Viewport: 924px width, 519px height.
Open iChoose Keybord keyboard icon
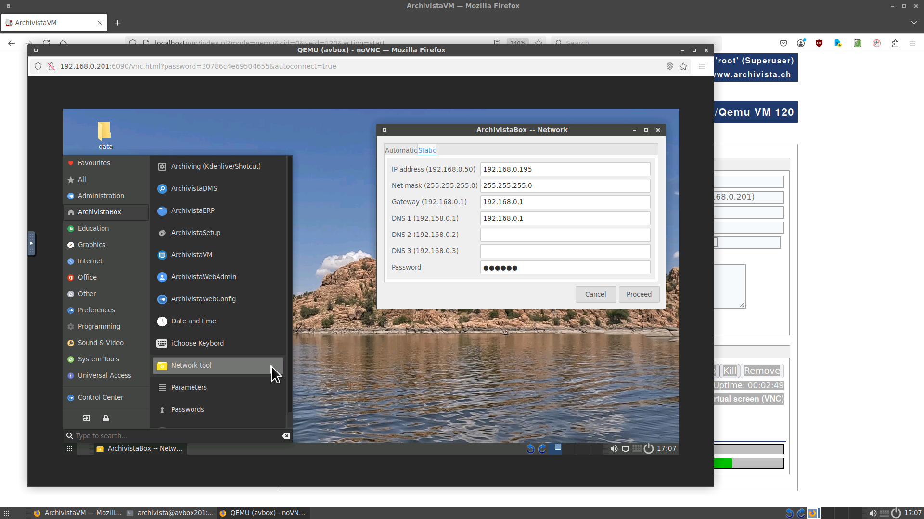click(x=162, y=343)
